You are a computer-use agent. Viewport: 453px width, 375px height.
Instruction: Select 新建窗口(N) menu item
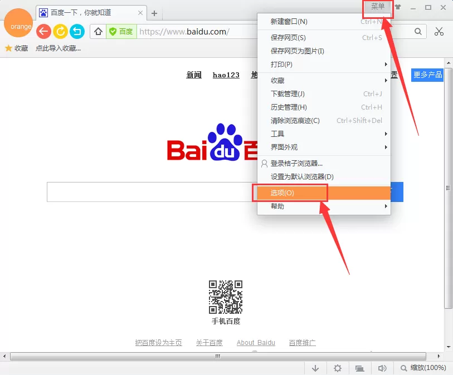(324, 22)
